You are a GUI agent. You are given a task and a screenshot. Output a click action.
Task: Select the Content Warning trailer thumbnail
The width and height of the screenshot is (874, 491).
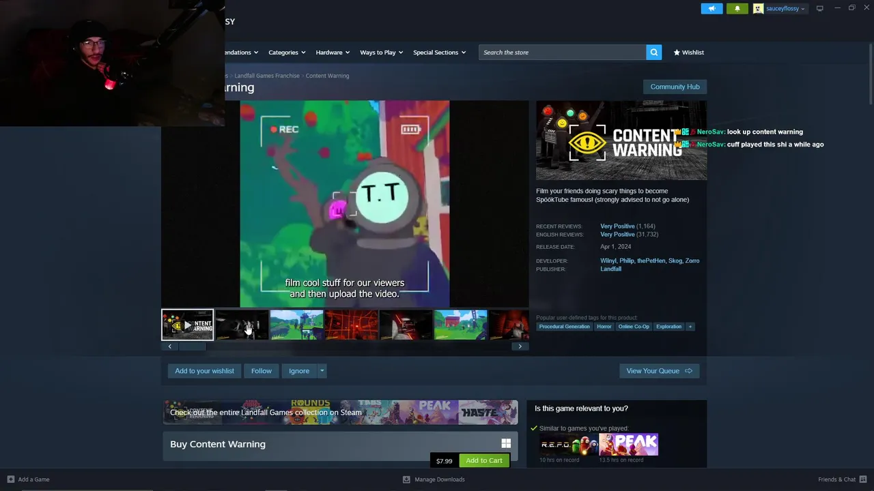click(x=187, y=325)
